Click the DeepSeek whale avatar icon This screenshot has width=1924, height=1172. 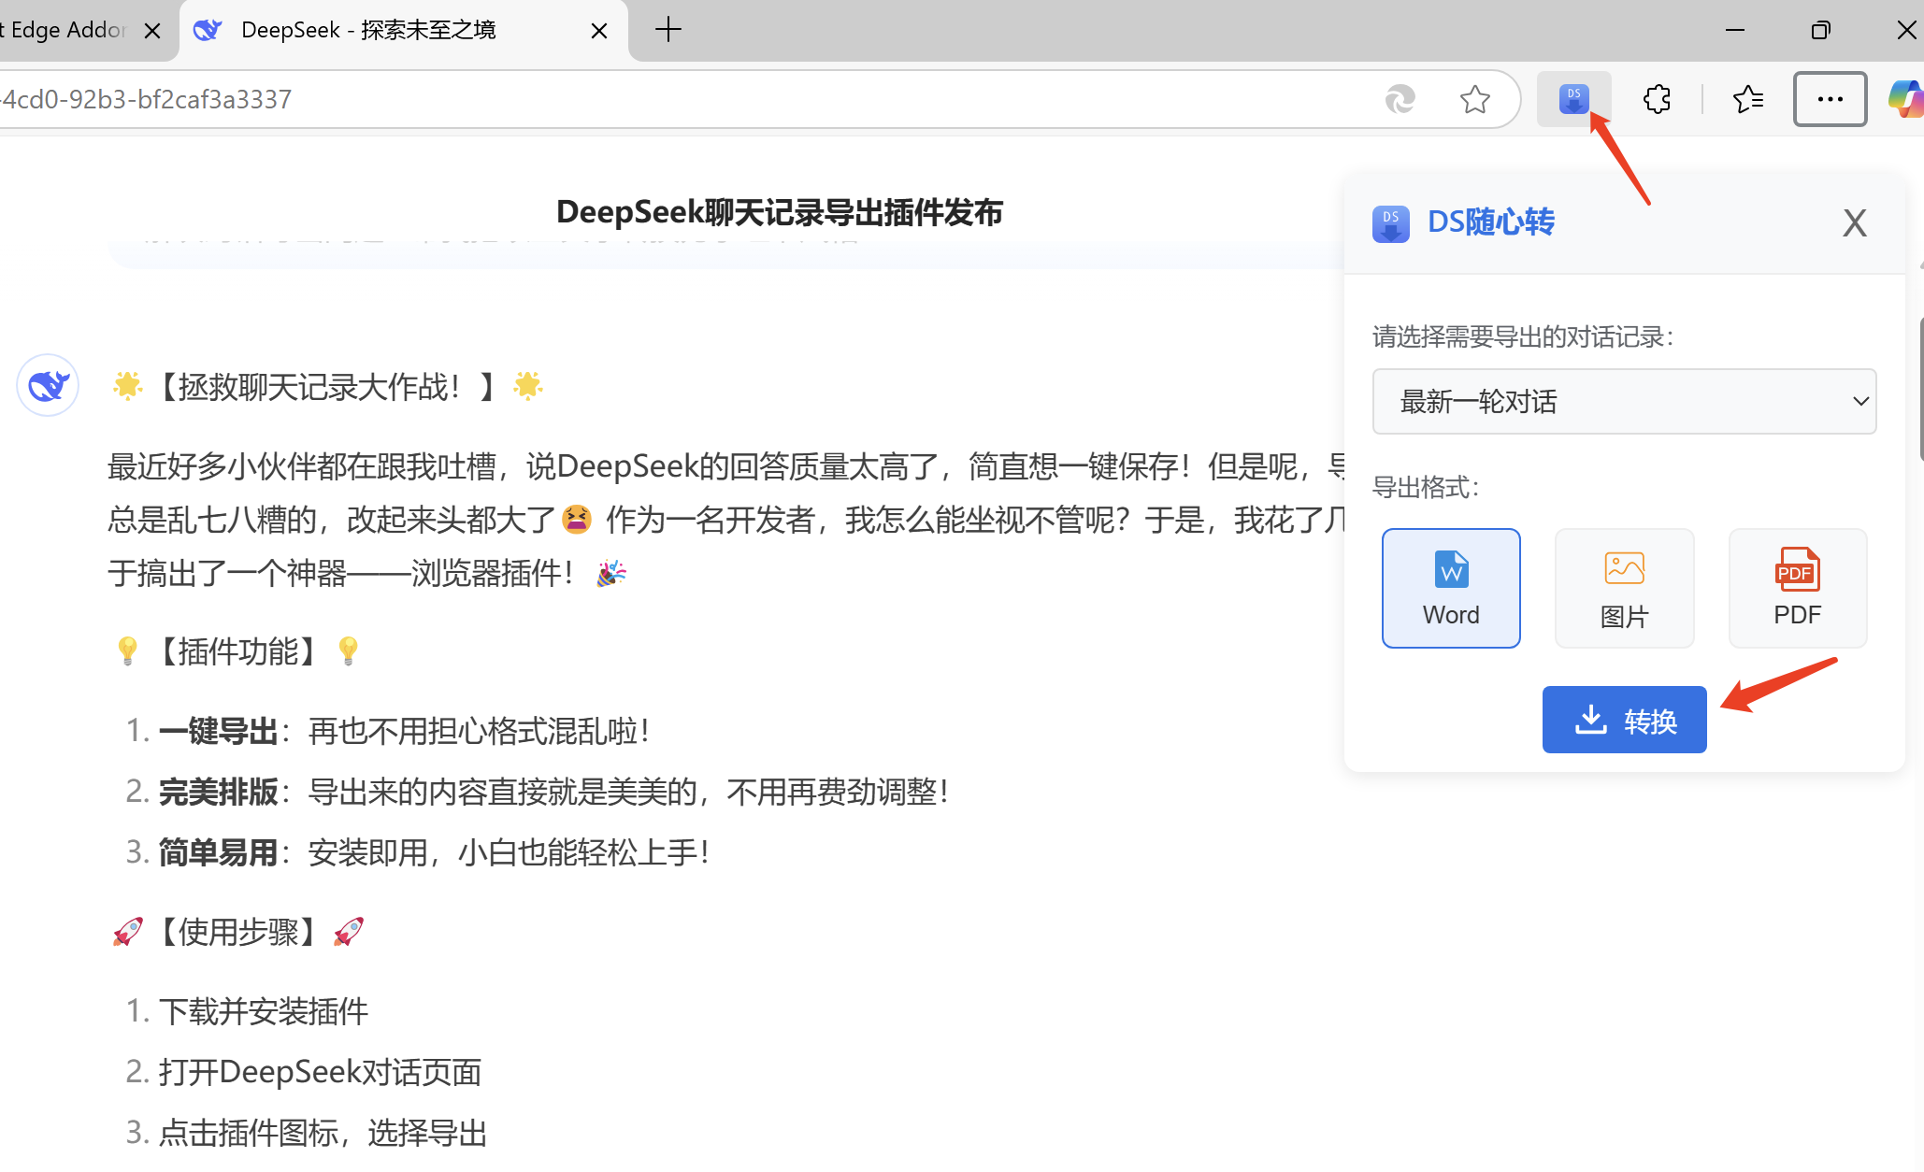point(48,385)
